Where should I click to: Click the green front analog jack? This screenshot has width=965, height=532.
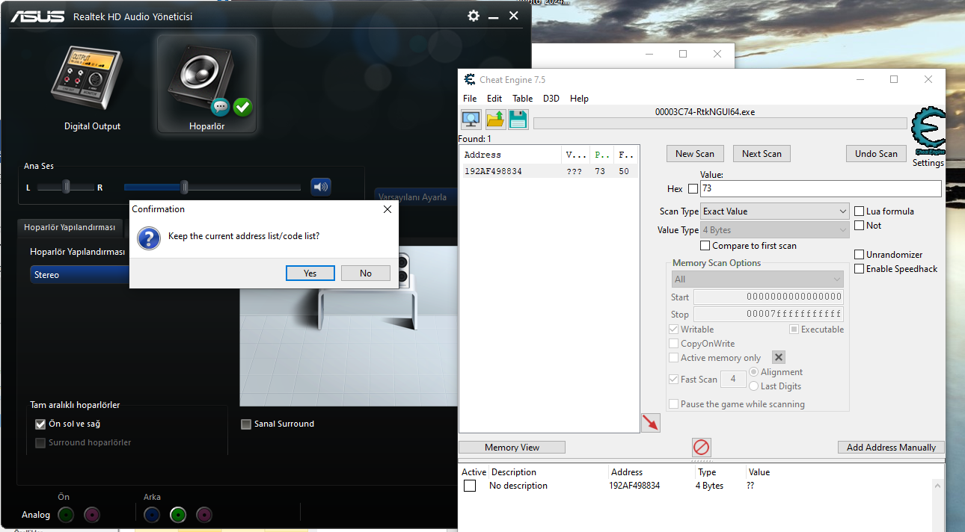(66, 514)
